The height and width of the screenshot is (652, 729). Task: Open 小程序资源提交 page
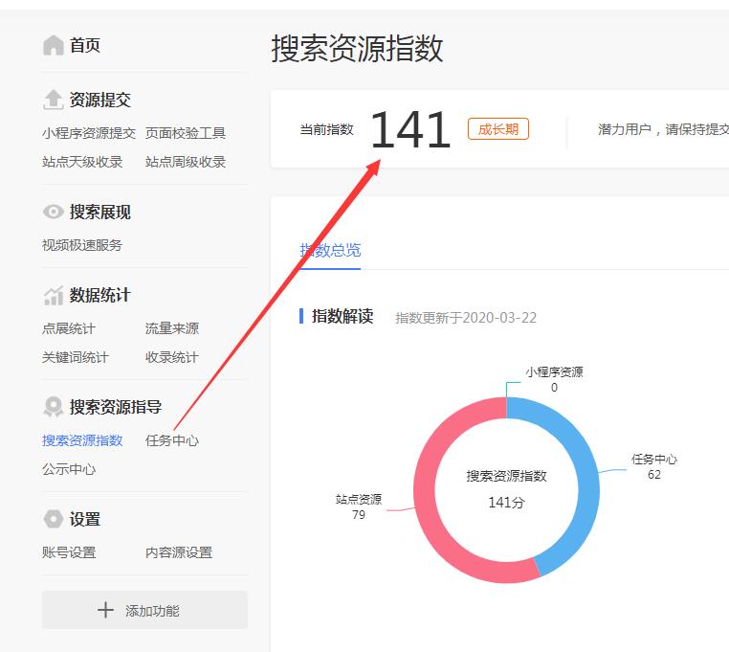click(x=89, y=133)
